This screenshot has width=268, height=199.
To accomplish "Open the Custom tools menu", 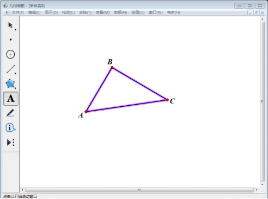I will point(10,143).
